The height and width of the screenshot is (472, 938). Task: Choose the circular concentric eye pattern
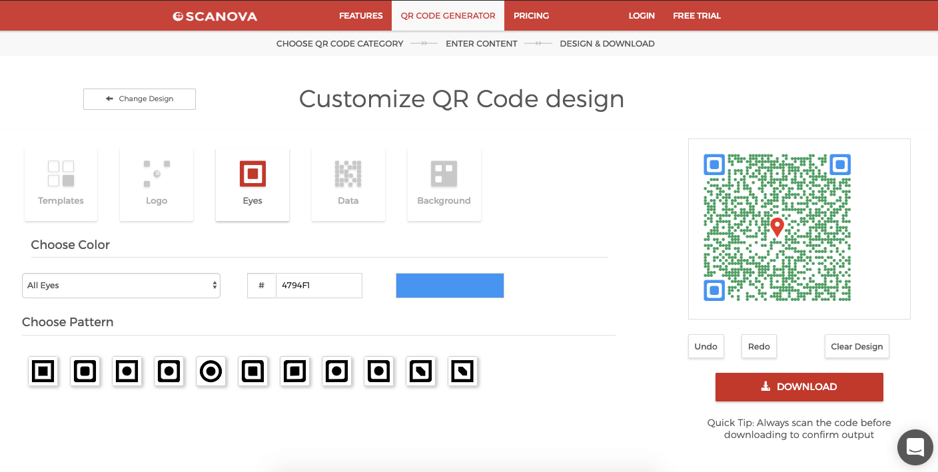(x=211, y=371)
